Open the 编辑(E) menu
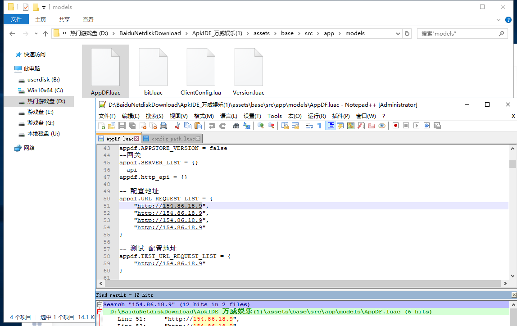This screenshot has width=517, height=326. (x=131, y=116)
